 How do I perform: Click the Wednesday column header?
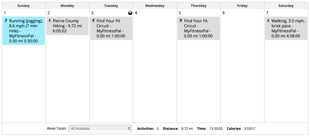[x=155, y=6]
